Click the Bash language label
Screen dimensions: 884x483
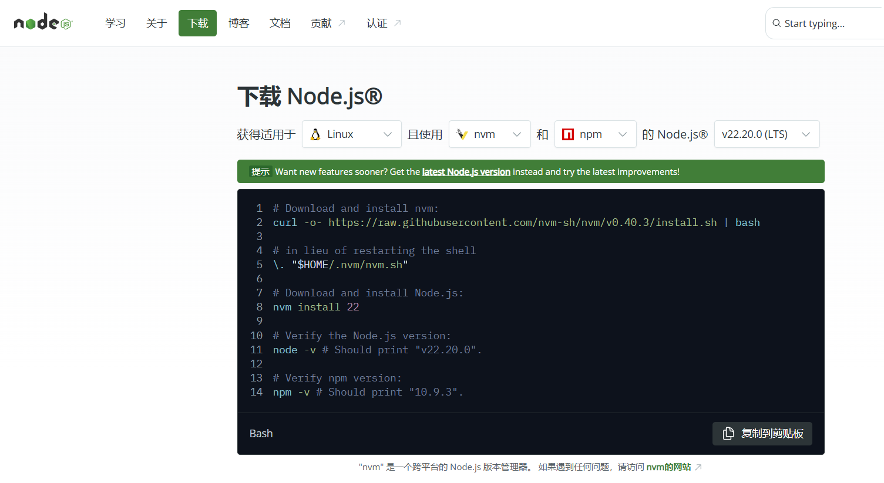tap(261, 434)
